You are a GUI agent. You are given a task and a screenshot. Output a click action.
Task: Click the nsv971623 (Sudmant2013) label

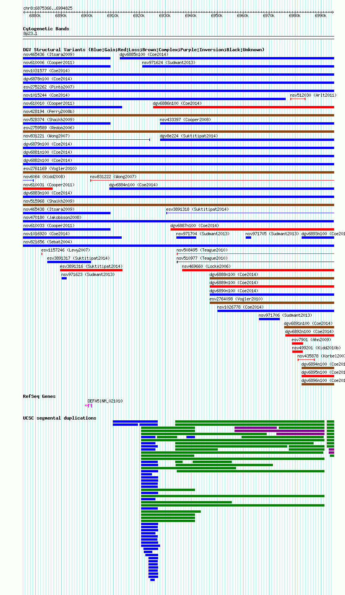(x=88, y=274)
